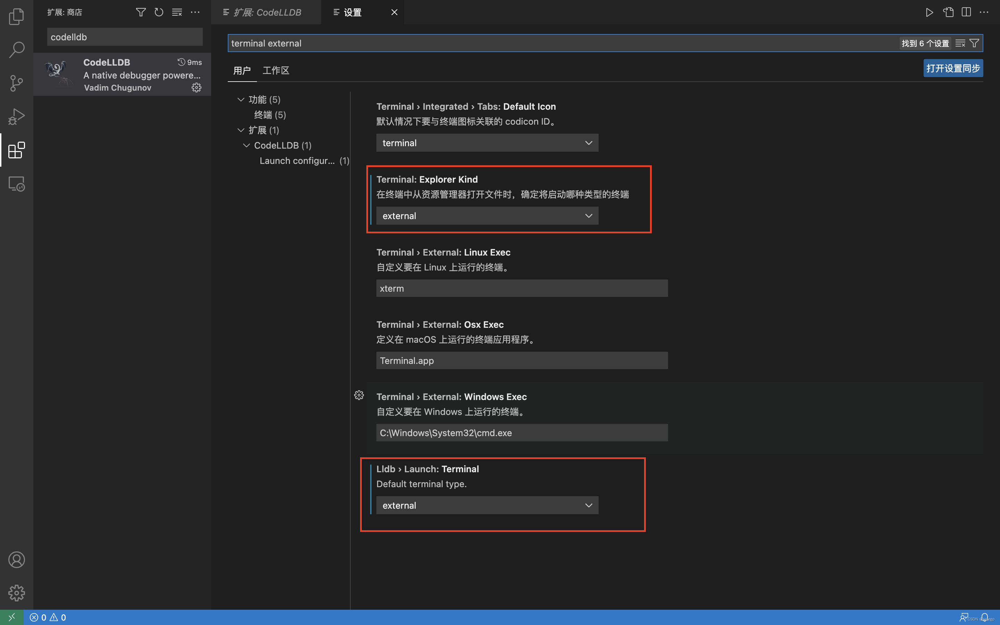Switch to the 扩展: CodeLLDB tab

point(267,12)
